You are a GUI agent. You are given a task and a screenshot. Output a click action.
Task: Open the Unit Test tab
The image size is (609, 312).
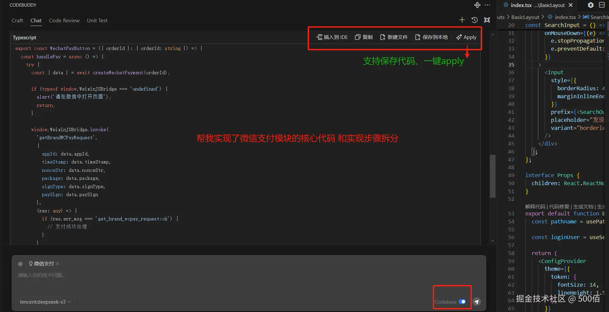click(x=97, y=20)
